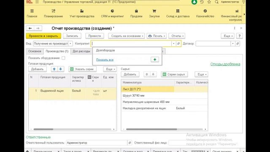
Task: Move product row down
Action: 61,69
